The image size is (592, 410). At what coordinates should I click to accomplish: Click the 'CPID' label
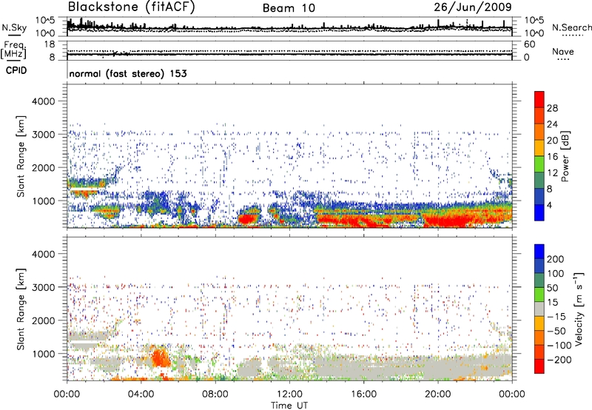pyautogui.click(x=16, y=70)
